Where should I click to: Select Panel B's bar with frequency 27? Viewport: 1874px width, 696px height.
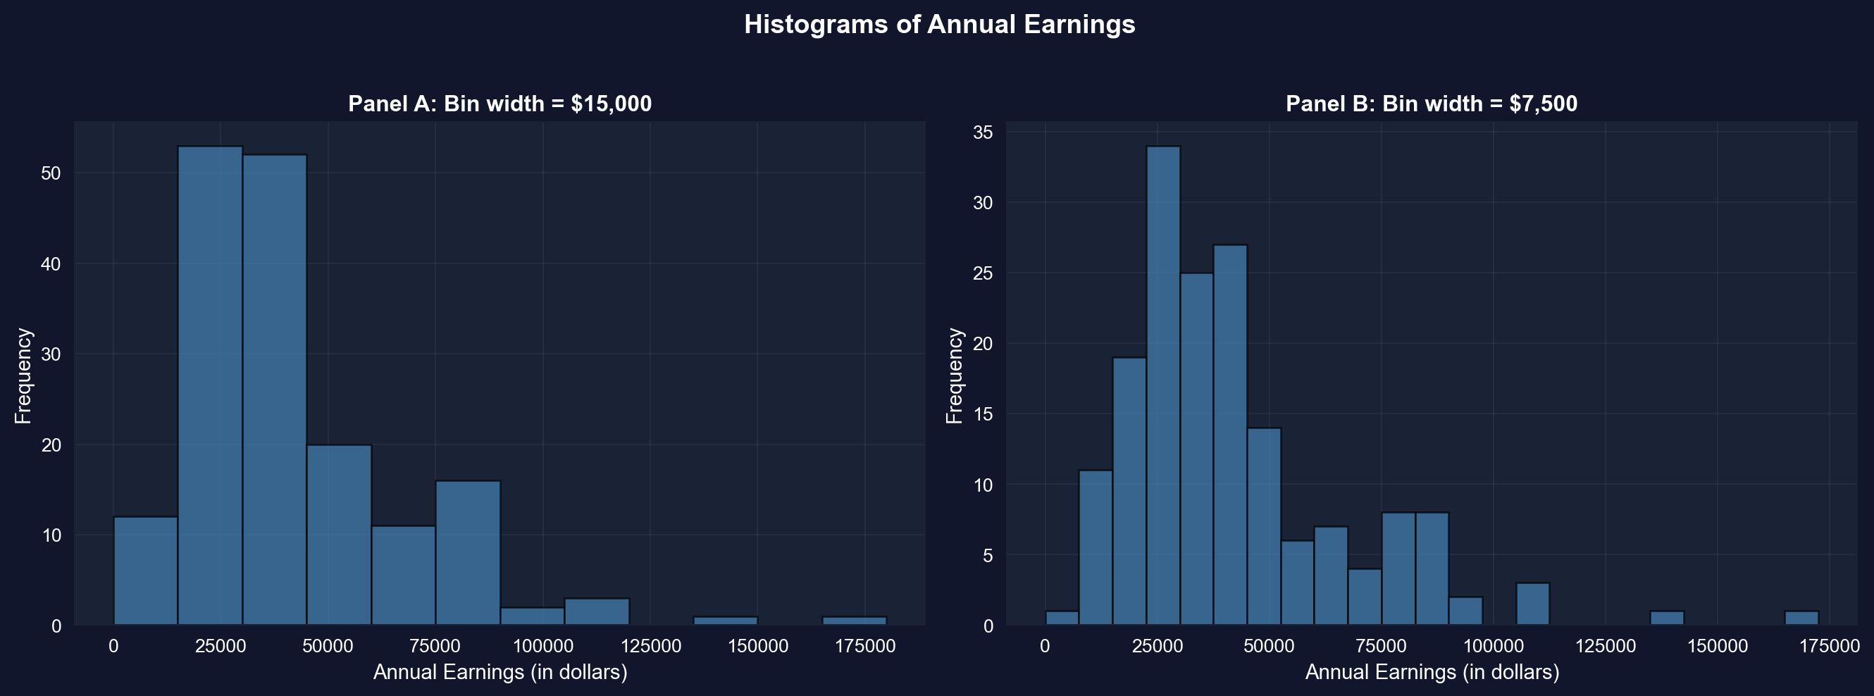[1230, 435]
